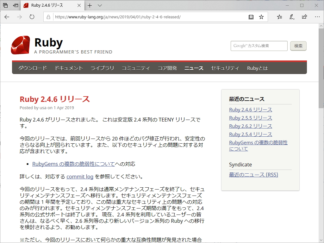Click the scrollbar up arrow

321,26
